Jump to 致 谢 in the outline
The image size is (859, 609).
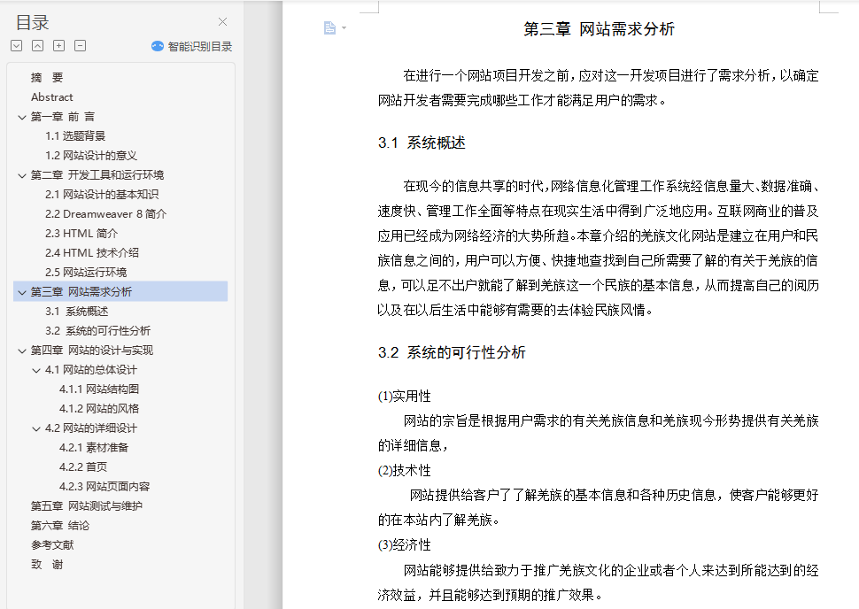click(47, 564)
